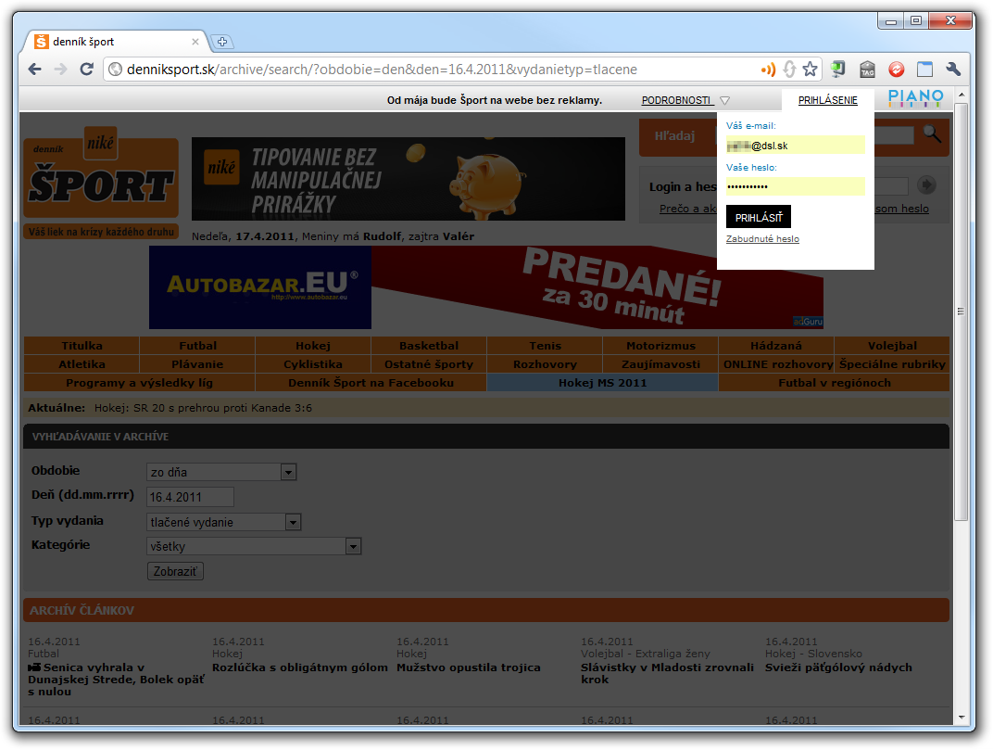Reload the page with the refresh icon
Image resolution: width=993 pixels, height=750 pixels.
point(86,70)
